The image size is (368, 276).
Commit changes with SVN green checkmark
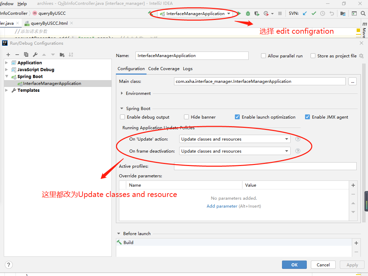coord(314,13)
